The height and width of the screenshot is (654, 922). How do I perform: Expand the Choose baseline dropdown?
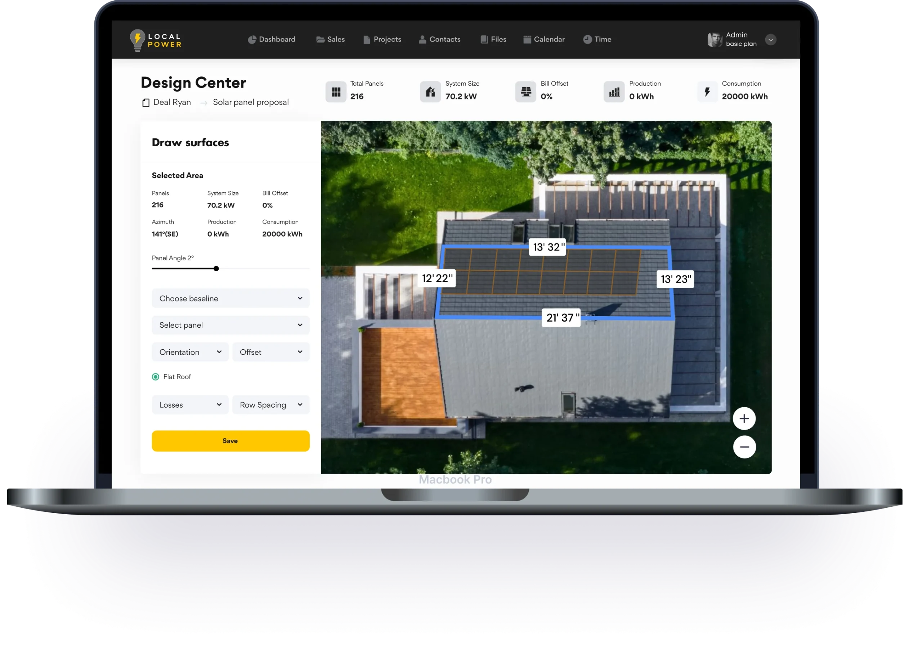tap(230, 299)
